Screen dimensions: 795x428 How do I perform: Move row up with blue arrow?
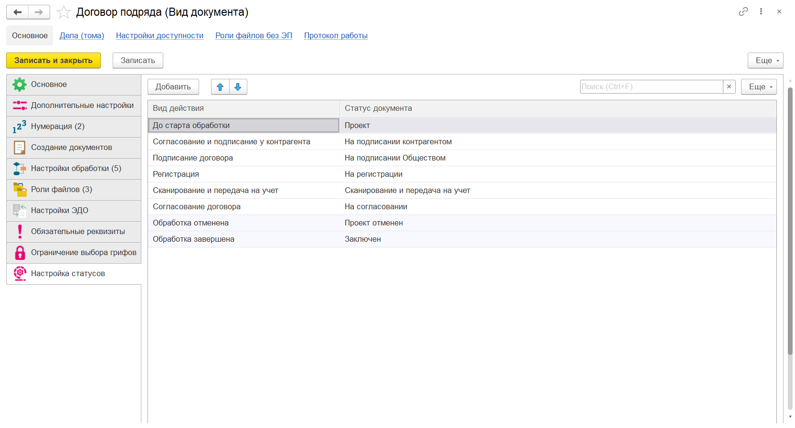(220, 87)
